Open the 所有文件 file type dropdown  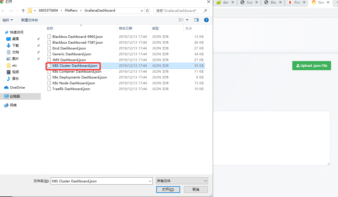182,181
